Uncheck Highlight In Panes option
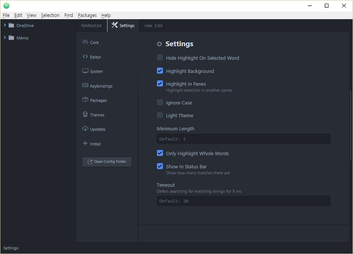This screenshot has width=353, height=254. (x=160, y=84)
